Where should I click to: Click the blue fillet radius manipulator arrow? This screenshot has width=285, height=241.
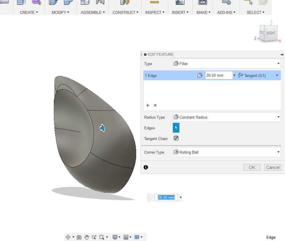click(102, 128)
